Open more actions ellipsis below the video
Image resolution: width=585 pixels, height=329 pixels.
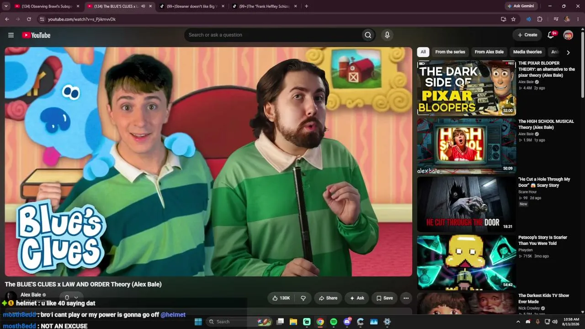point(406,298)
